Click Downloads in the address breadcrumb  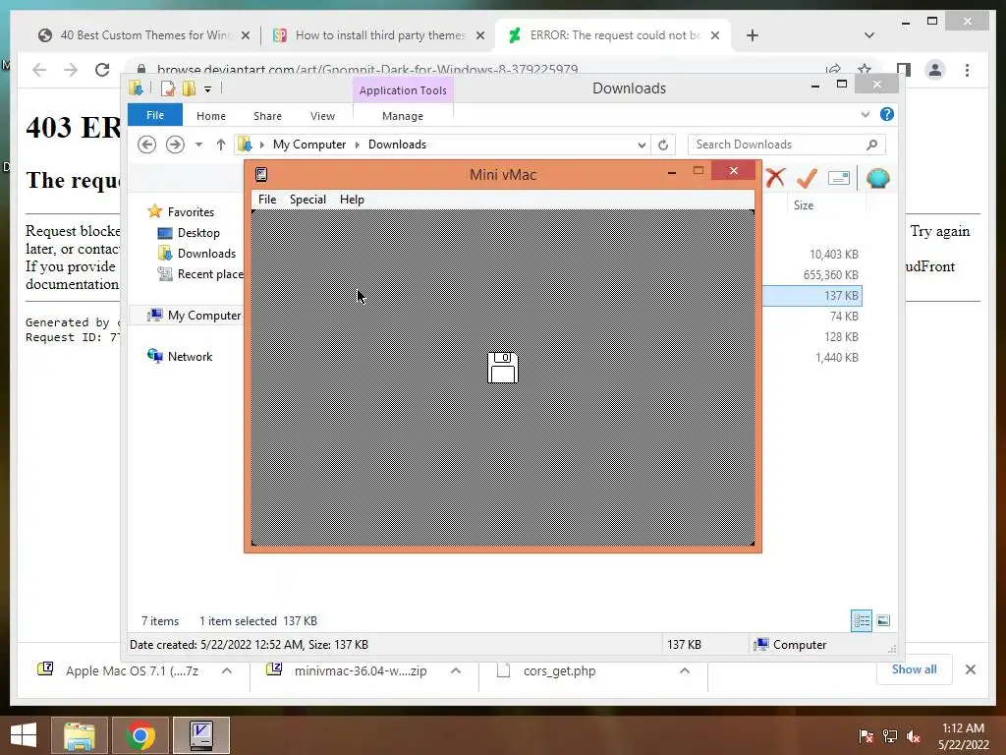click(397, 145)
